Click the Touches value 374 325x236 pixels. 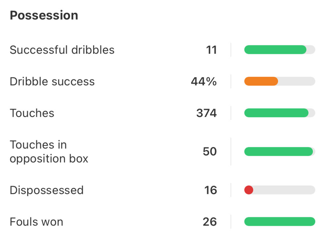tap(206, 113)
